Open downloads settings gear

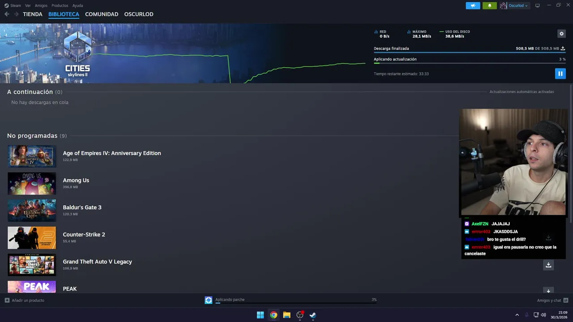561,34
